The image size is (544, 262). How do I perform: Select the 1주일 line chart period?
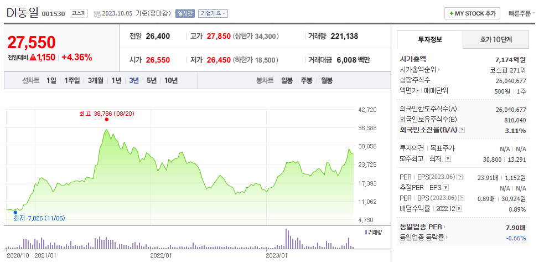click(72, 81)
